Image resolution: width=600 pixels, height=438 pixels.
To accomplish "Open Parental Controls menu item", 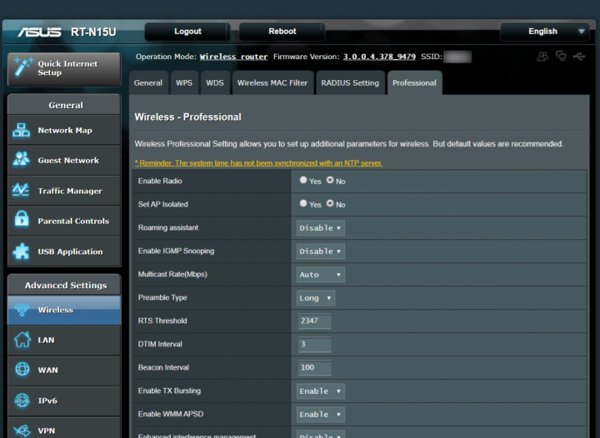I will pyautogui.click(x=64, y=221).
